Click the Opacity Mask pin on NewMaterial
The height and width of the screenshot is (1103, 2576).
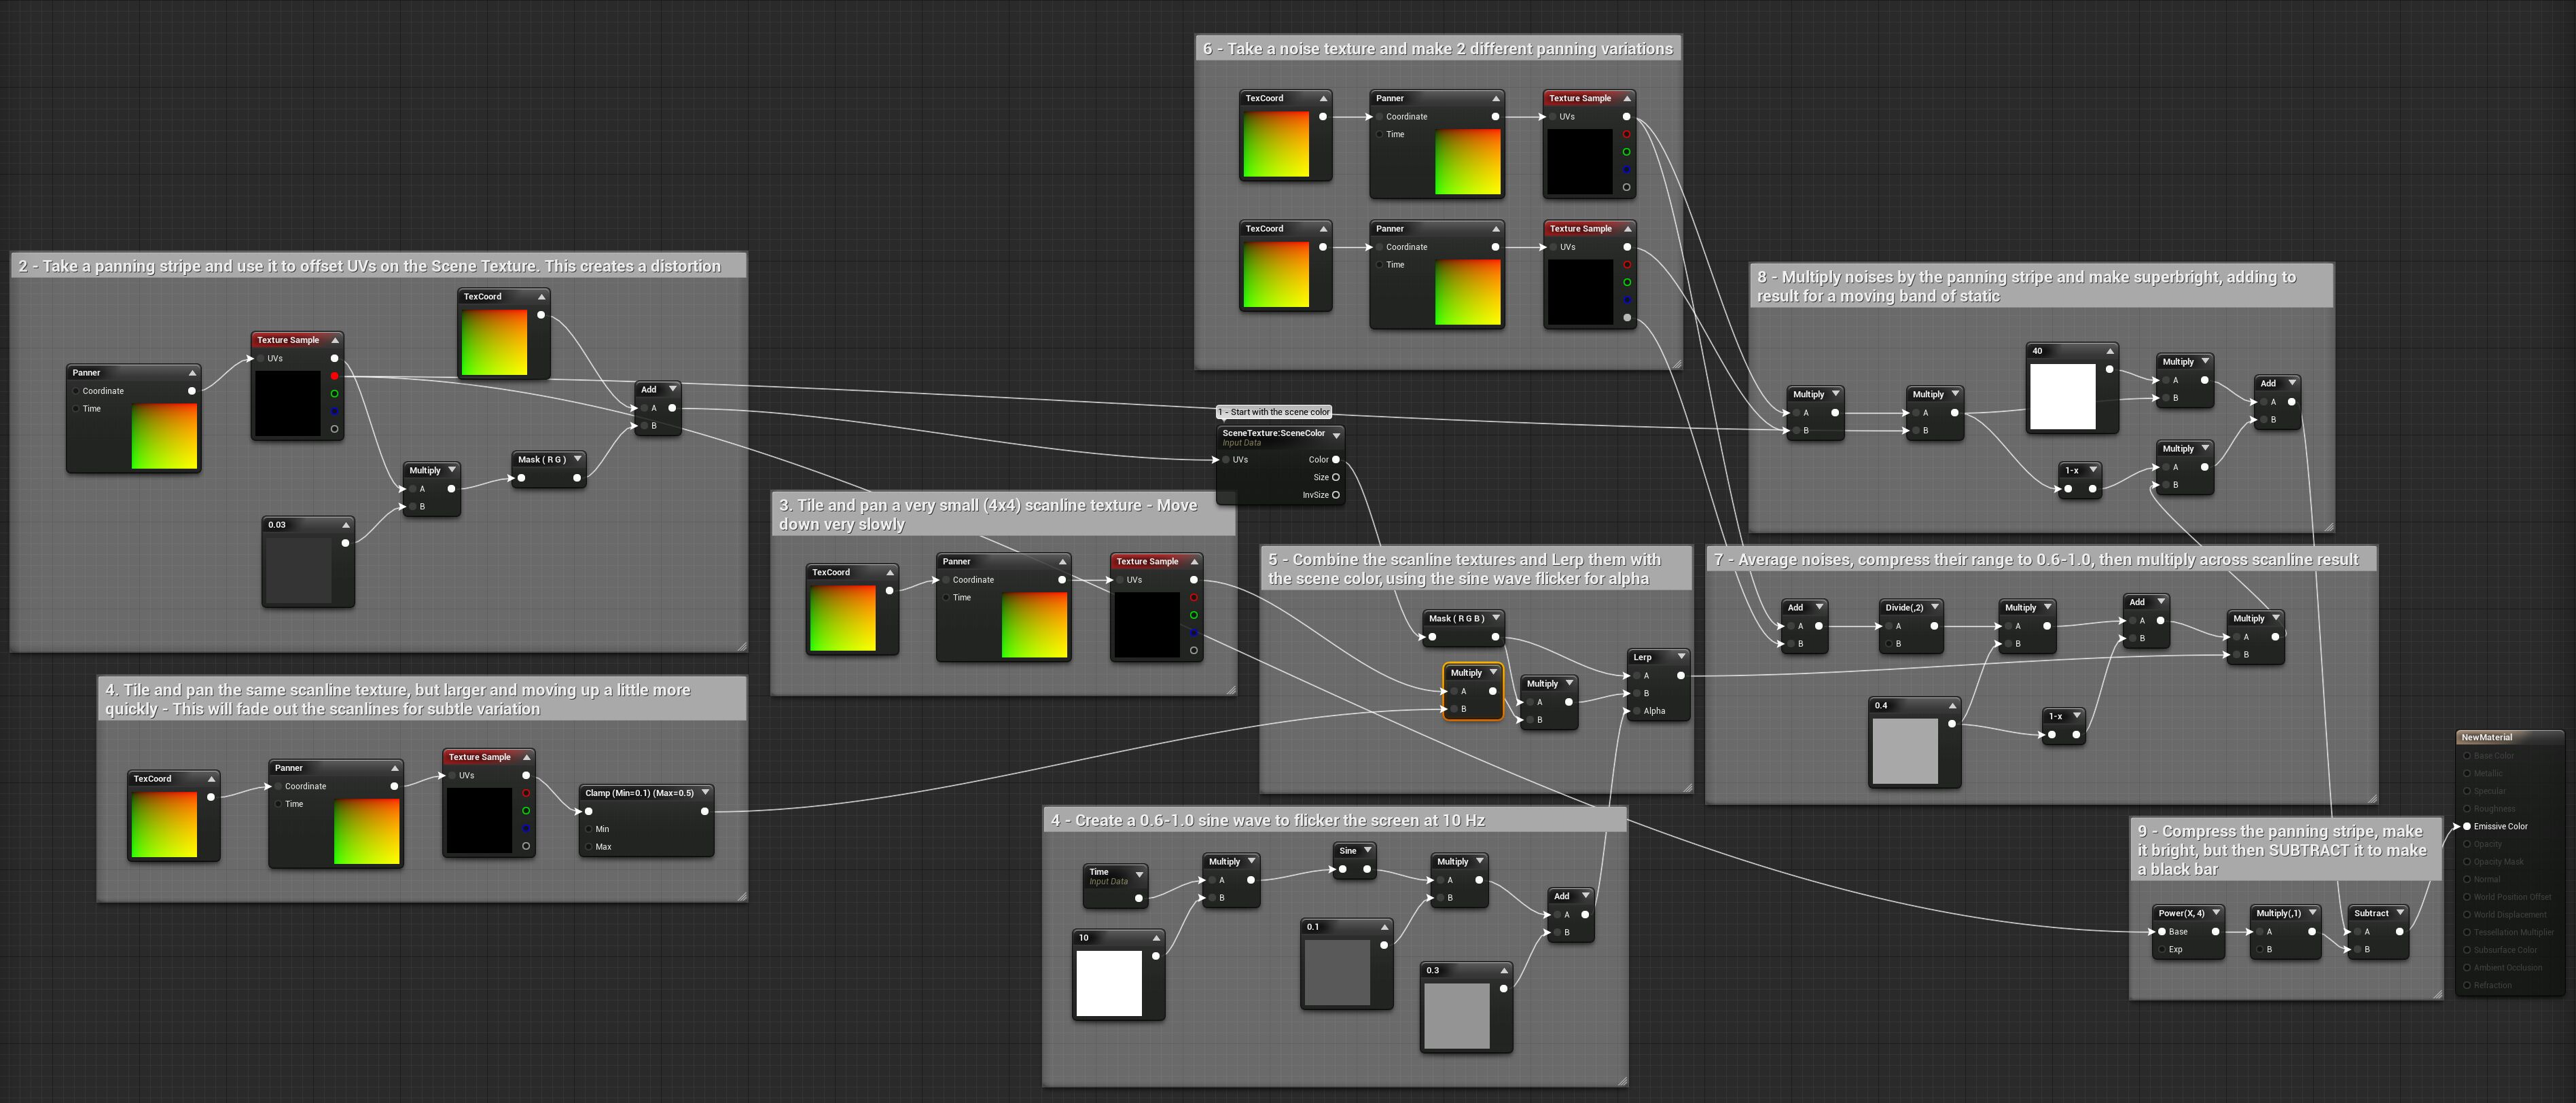tap(2467, 862)
